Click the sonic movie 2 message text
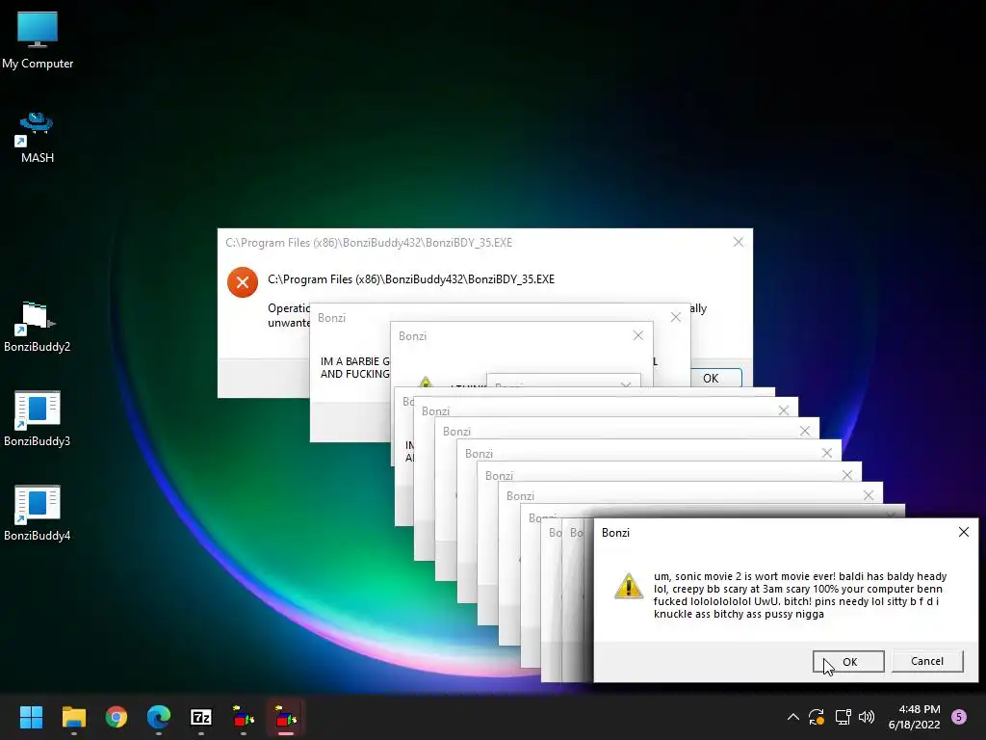 click(x=800, y=595)
